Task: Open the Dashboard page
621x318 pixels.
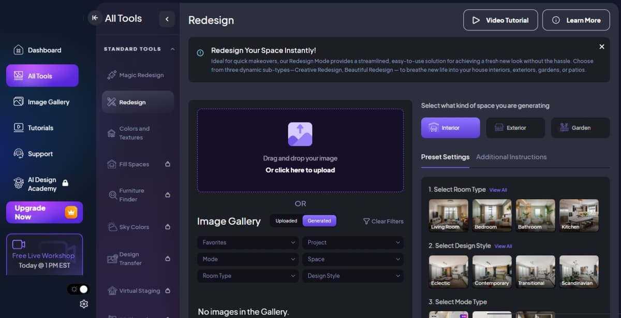Action: [x=42, y=50]
